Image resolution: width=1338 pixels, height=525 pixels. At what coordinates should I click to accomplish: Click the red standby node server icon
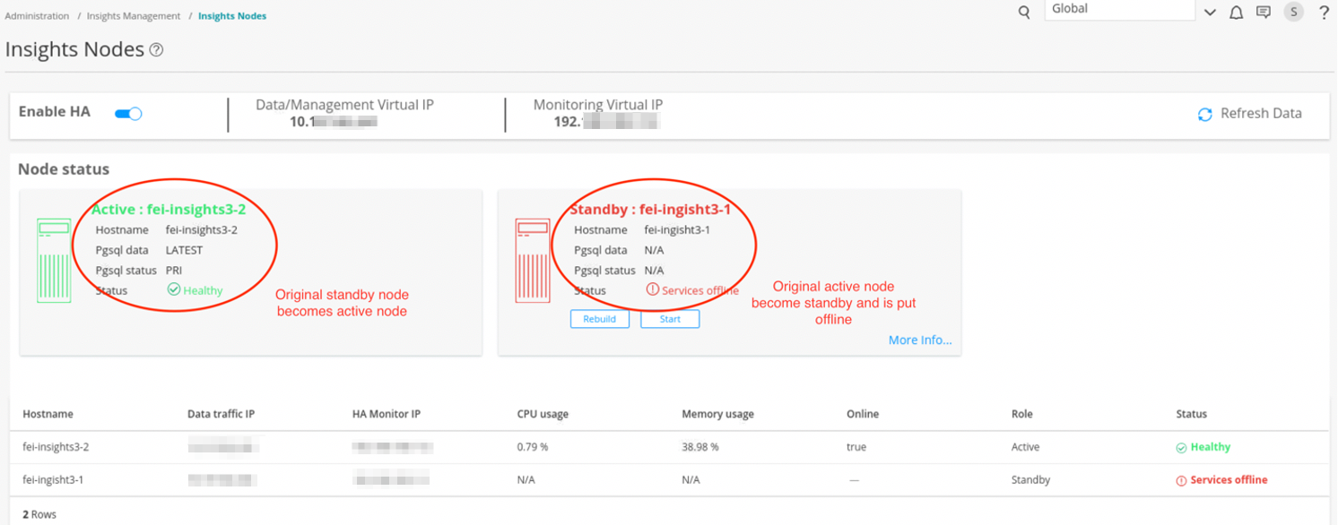pos(532,261)
